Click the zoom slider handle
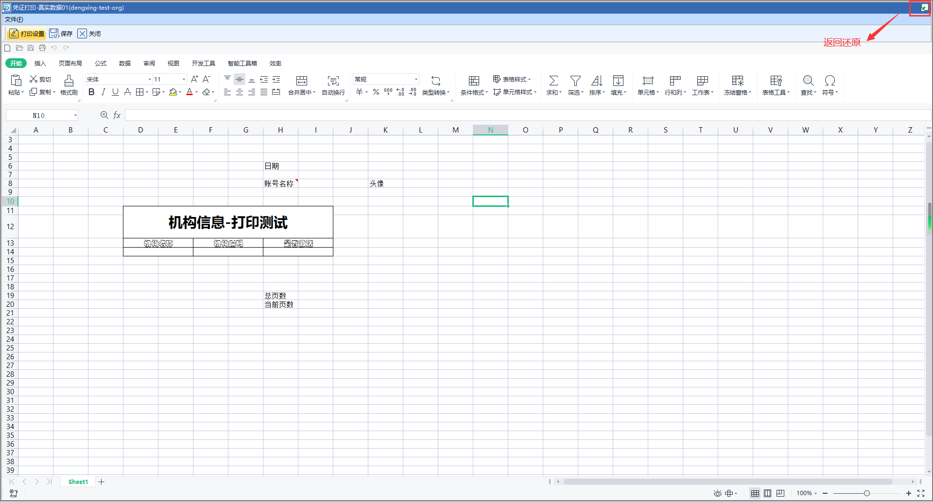This screenshot has height=502, width=933. 866,493
